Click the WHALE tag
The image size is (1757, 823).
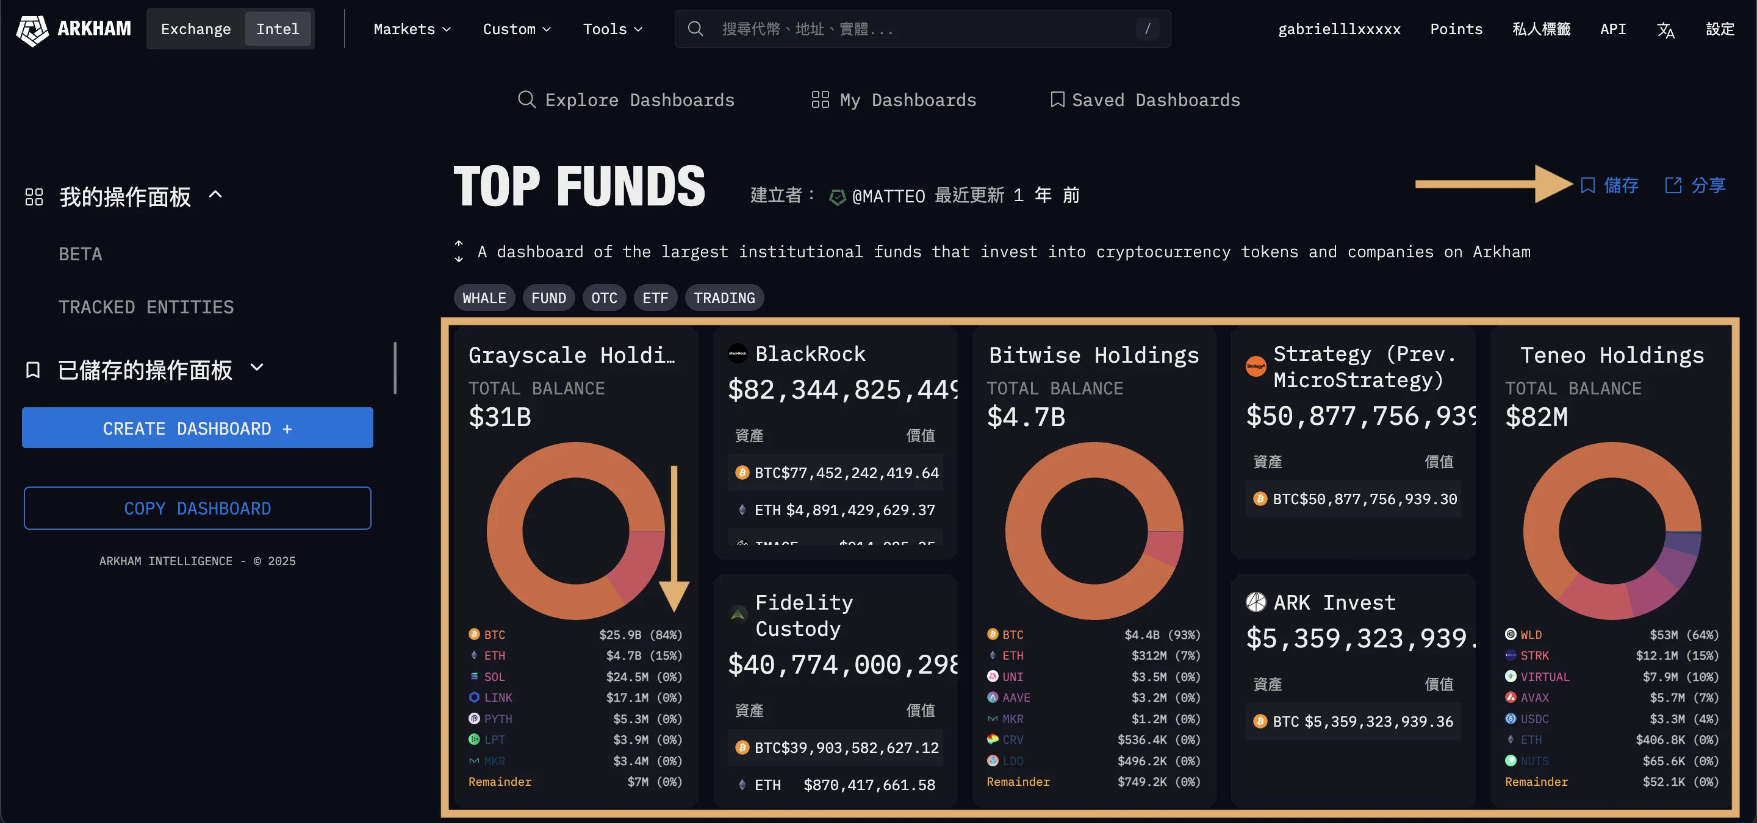(x=484, y=297)
